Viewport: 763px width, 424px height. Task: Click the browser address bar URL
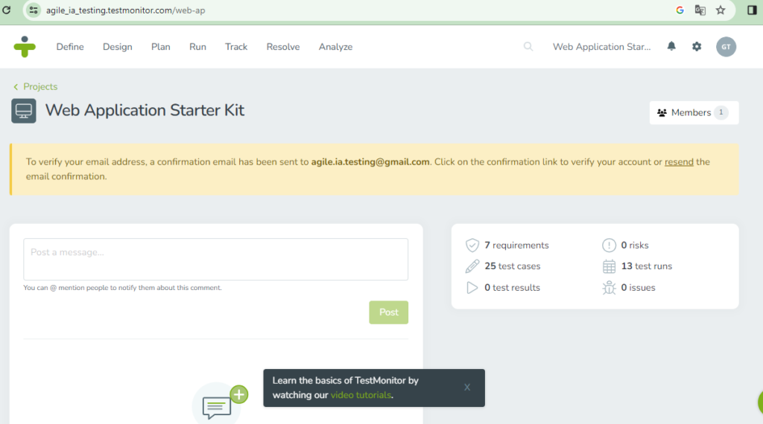(x=125, y=10)
